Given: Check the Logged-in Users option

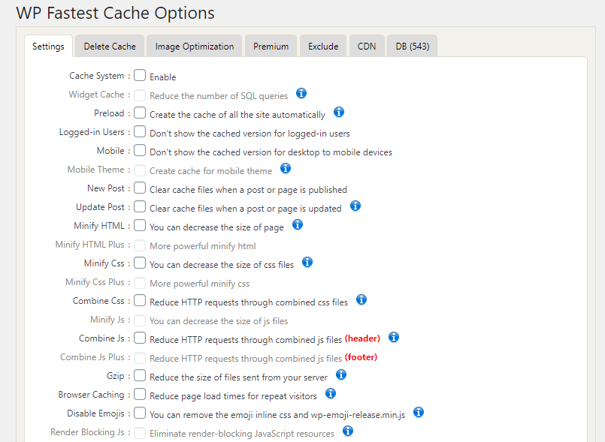Looking at the screenshot, I should pos(140,131).
